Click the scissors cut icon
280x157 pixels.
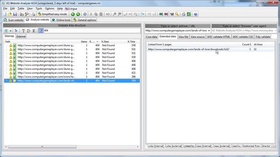point(91,14)
